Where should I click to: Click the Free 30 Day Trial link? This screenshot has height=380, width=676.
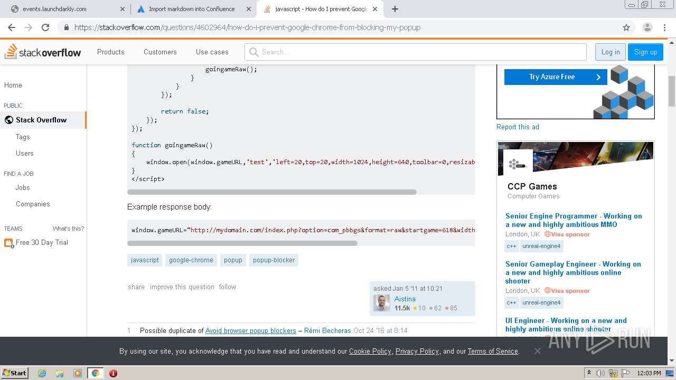click(x=42, y=242)
